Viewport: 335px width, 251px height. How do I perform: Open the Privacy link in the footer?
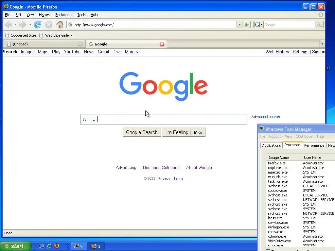coord(164,178)
